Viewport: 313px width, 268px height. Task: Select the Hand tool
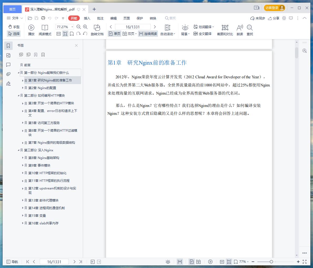tap(14, 27)
